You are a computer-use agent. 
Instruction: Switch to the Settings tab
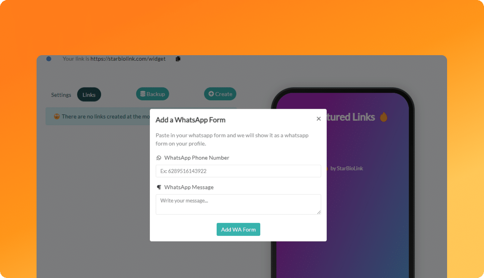pos(61,95)
